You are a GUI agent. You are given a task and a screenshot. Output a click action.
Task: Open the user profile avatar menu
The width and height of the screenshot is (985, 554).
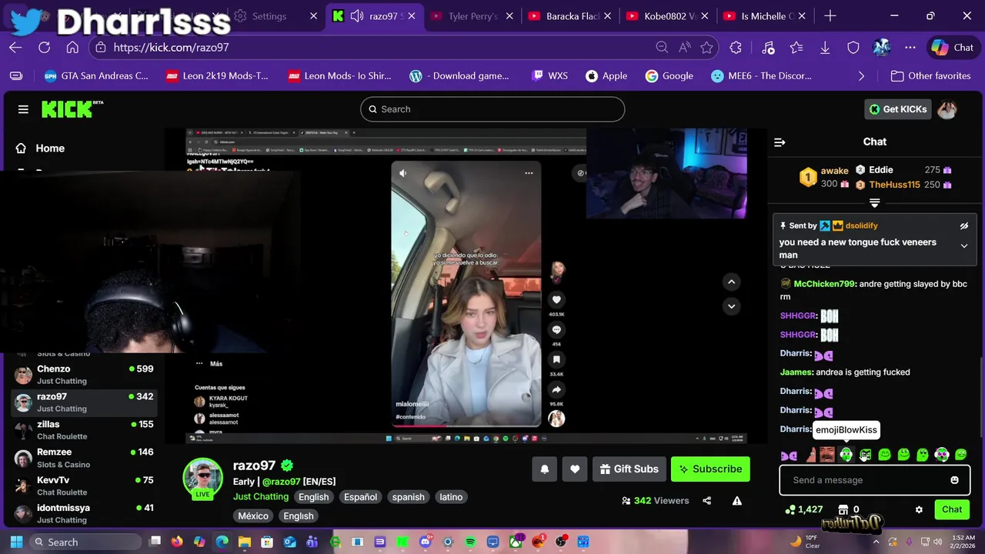[947, 109]
